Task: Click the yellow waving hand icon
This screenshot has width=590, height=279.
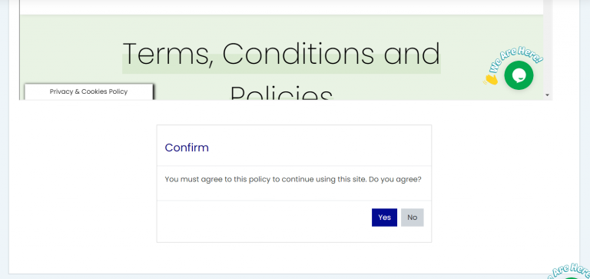Action: click(x=491, y=79)
